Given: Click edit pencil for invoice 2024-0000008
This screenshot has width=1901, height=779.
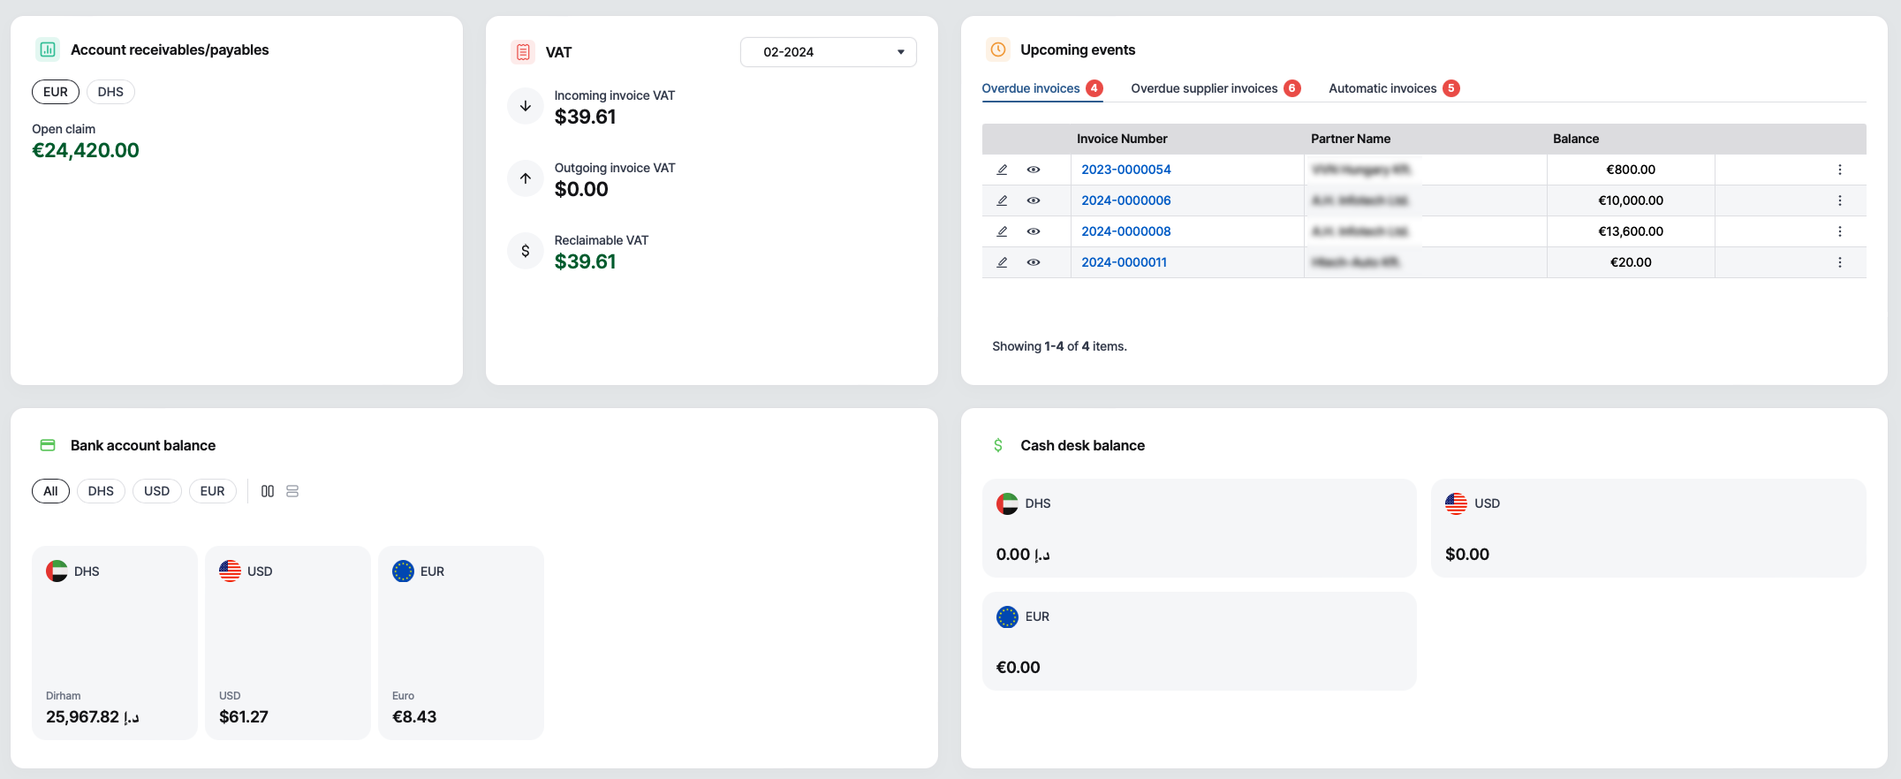Looking at the screenshot, I should 1002,231.
